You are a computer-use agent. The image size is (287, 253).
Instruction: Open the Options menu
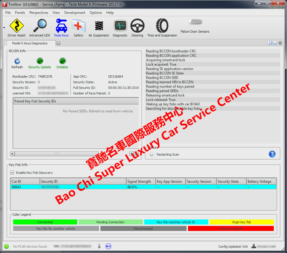[x=95, y=13]
